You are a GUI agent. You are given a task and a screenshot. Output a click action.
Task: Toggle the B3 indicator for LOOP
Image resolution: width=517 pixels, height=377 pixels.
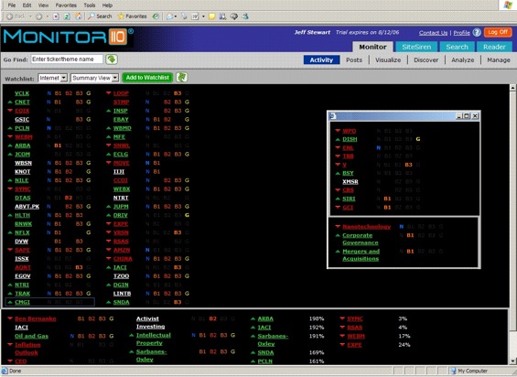(x=178, y=93)
